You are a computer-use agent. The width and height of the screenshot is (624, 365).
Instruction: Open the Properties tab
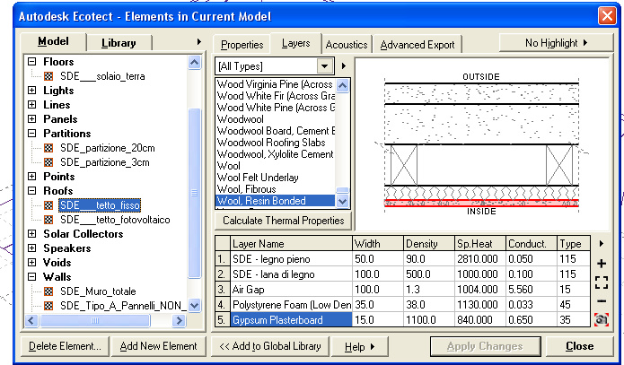(242, 45)
